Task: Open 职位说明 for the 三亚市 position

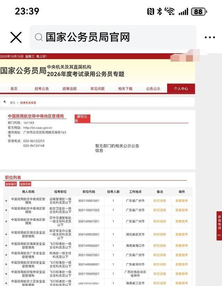Action: (x=160, y=283)
